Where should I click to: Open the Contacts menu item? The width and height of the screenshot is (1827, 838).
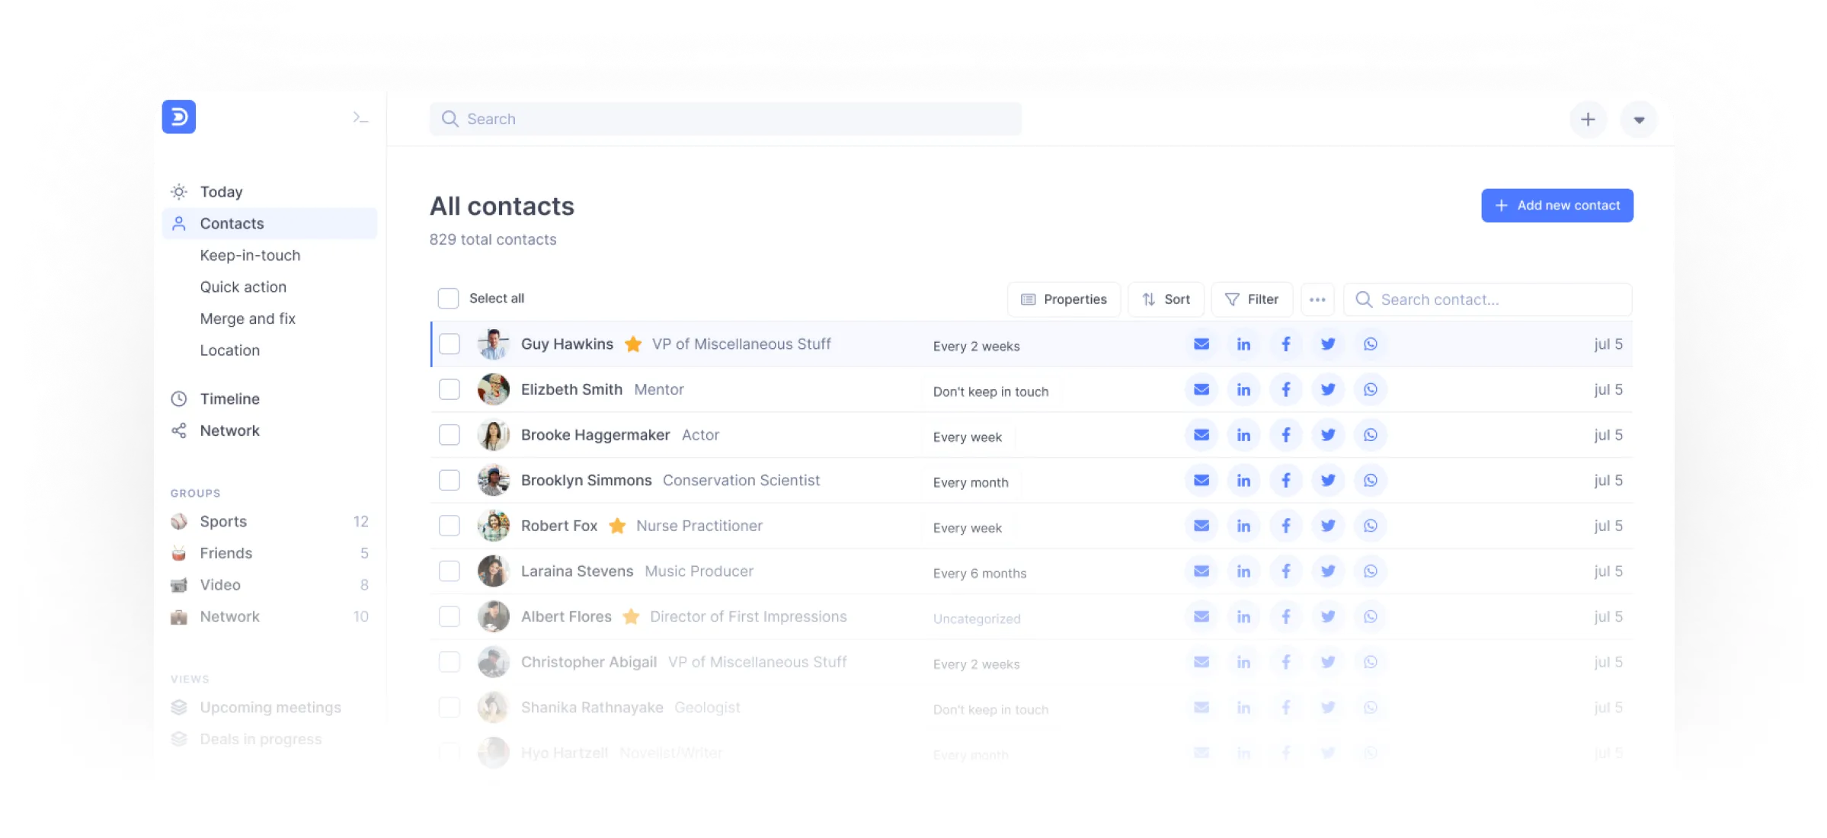[x=231, y=222]
